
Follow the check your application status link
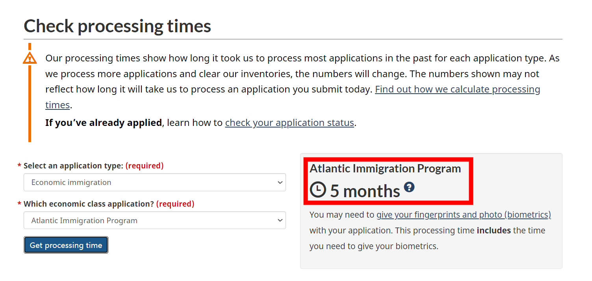(x=290, y=123)
